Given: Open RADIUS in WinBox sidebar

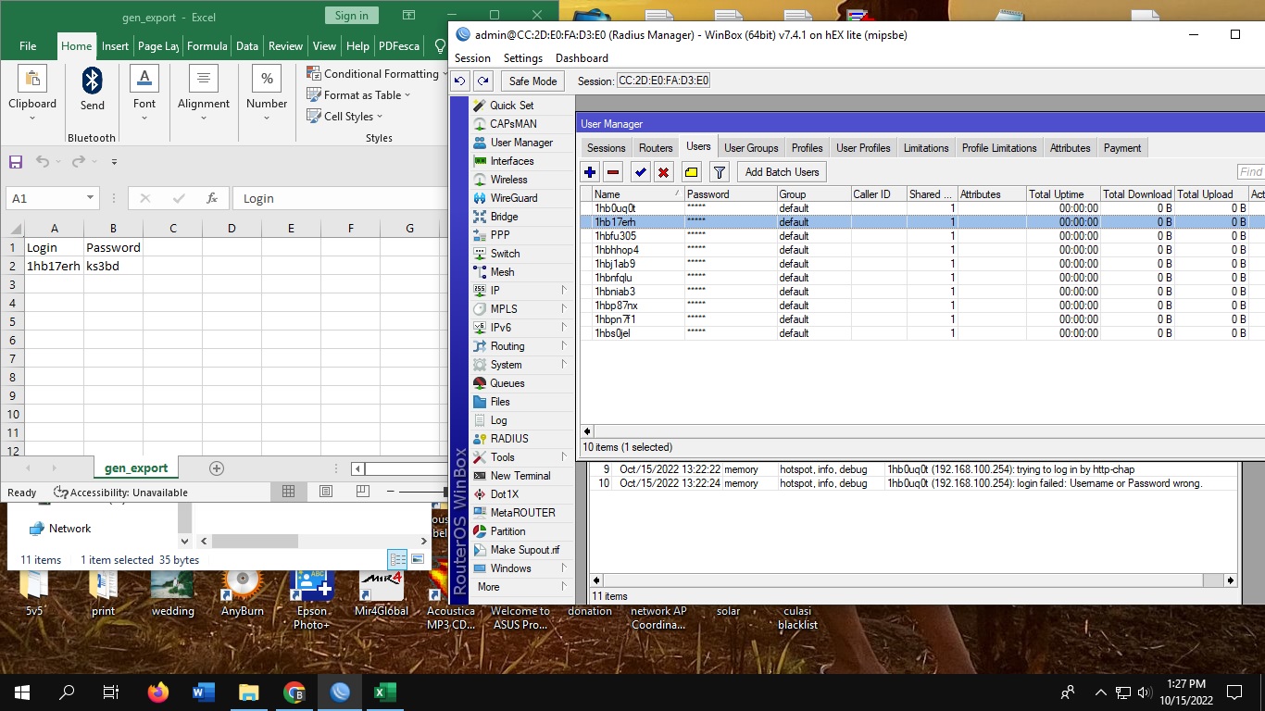Looking at the screenshot, I should [509, 439].
